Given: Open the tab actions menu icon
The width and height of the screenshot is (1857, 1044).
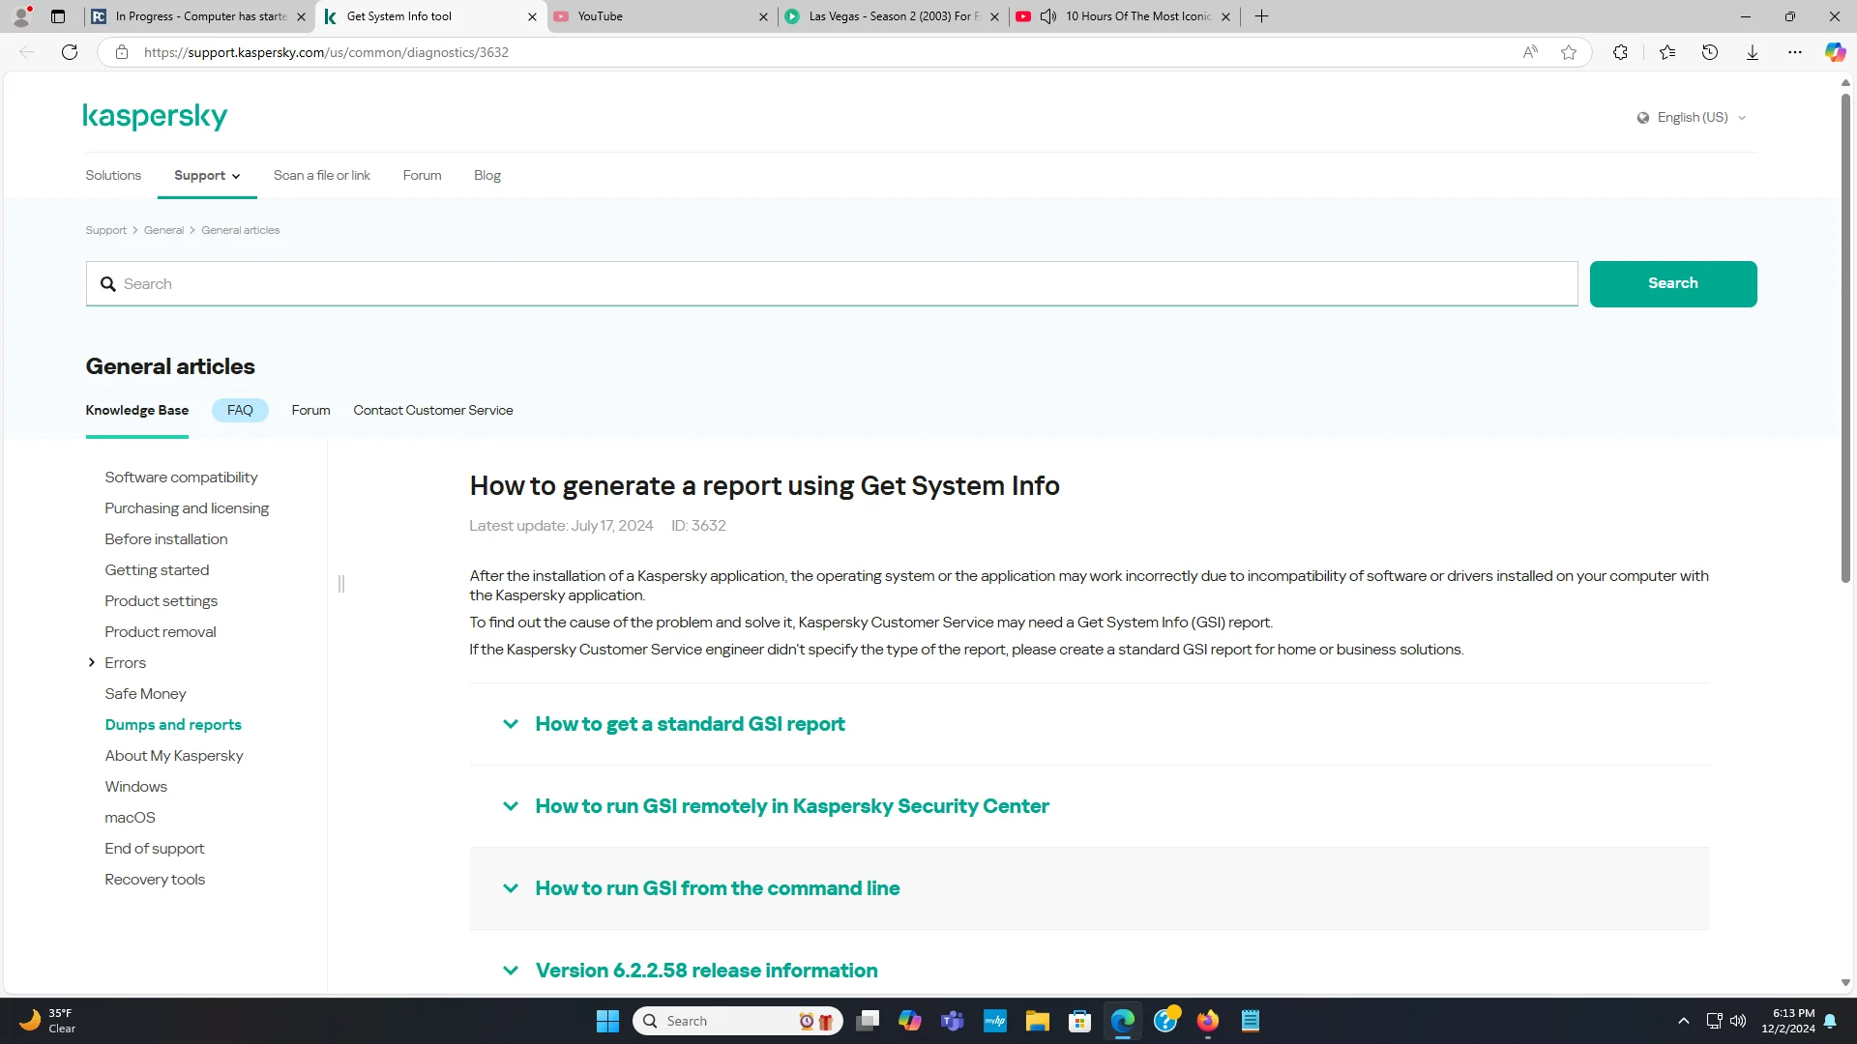Looking at the screenshot, I should coord(58,16).
